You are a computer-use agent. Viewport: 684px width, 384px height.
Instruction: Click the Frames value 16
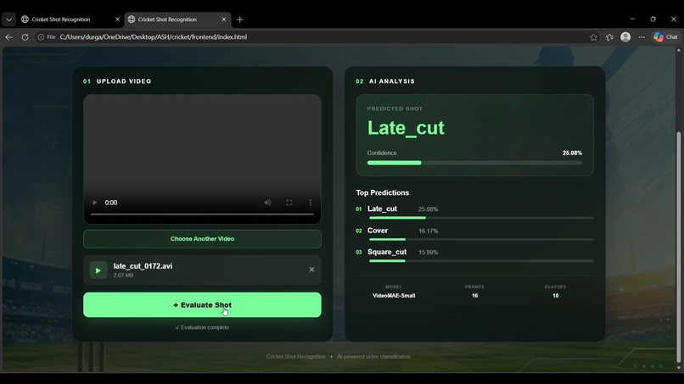(474, 296)
